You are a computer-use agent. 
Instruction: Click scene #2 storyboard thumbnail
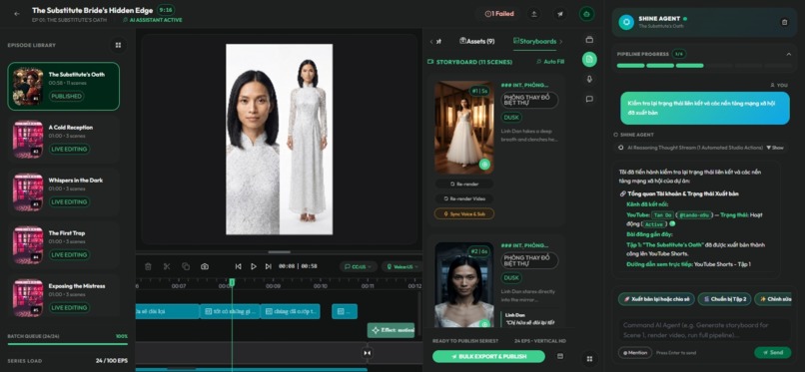(x=464, y=285)
